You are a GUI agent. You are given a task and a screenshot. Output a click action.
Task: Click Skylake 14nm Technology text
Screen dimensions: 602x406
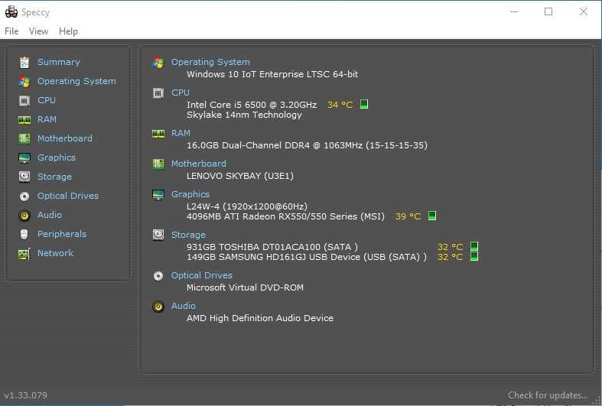click(x=244, y=115)
